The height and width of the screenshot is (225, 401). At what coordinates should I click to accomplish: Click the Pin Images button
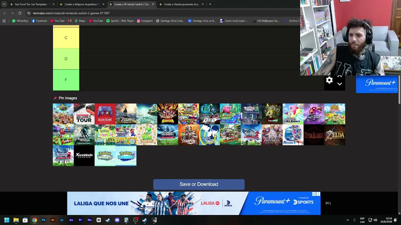[65, 98]
